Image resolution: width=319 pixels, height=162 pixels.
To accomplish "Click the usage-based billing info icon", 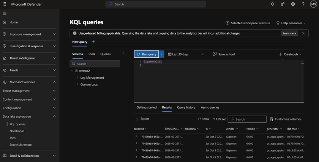I will pos(75,33).
